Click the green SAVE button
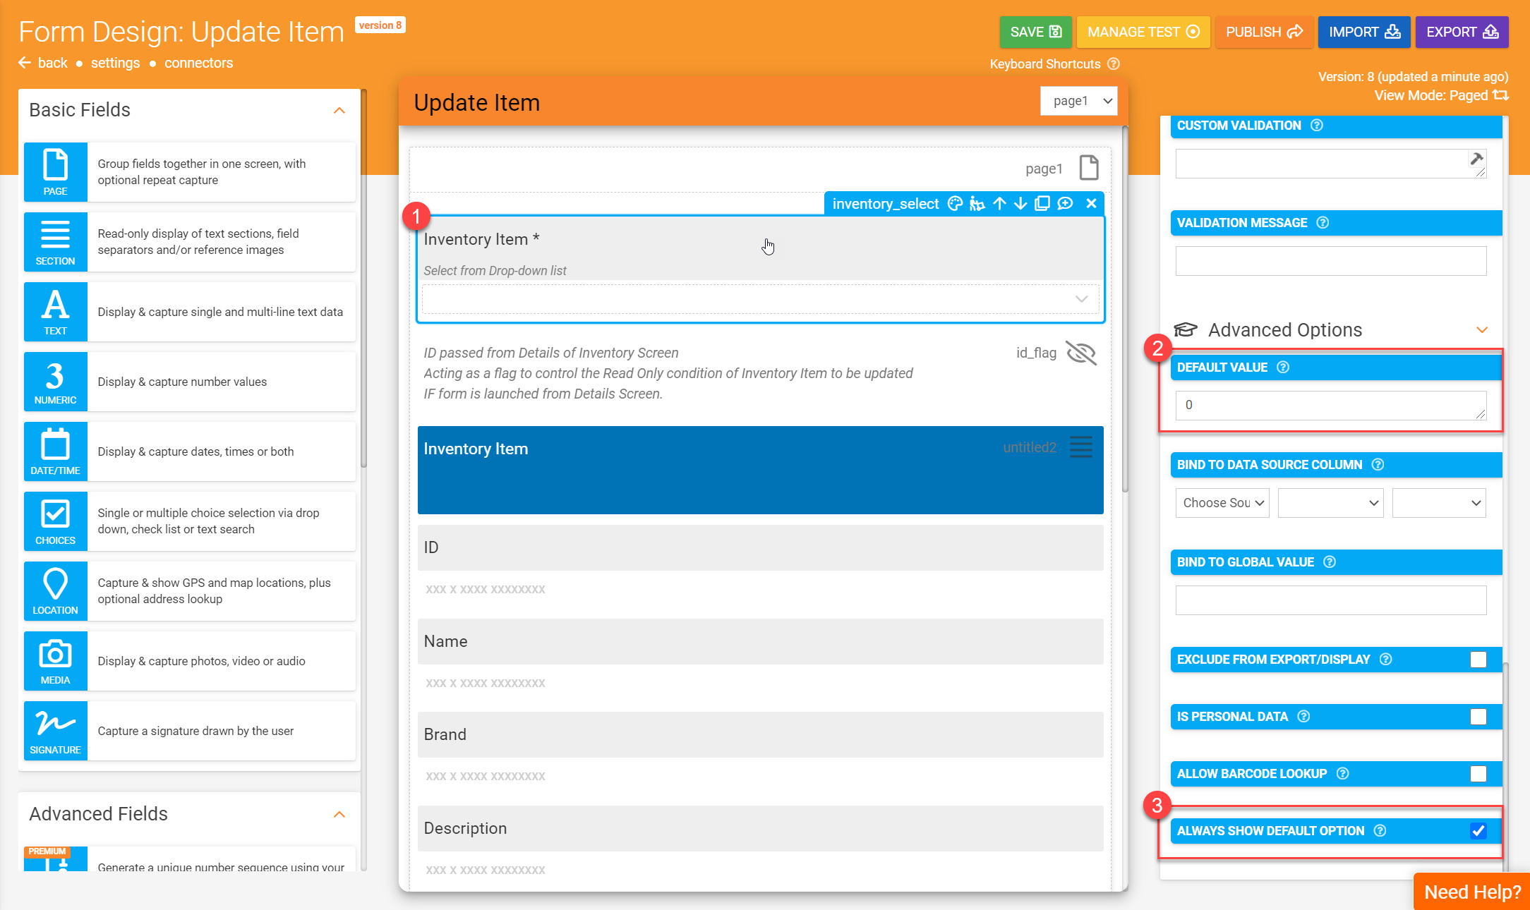The width and height of the screenshot is (1530, 910). point(1035,32)
